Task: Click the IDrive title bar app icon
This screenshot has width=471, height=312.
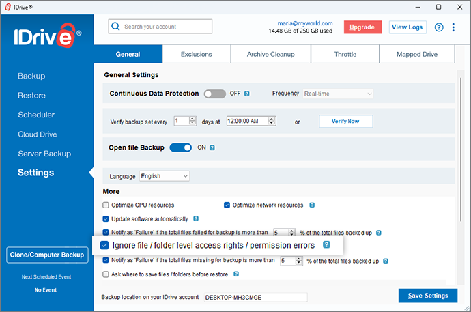Action: (x=8, y=7)
